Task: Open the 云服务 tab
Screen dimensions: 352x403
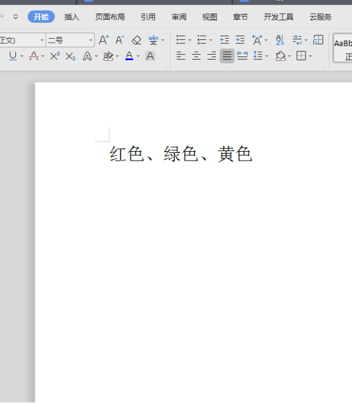Action: [x=320, y=17]
